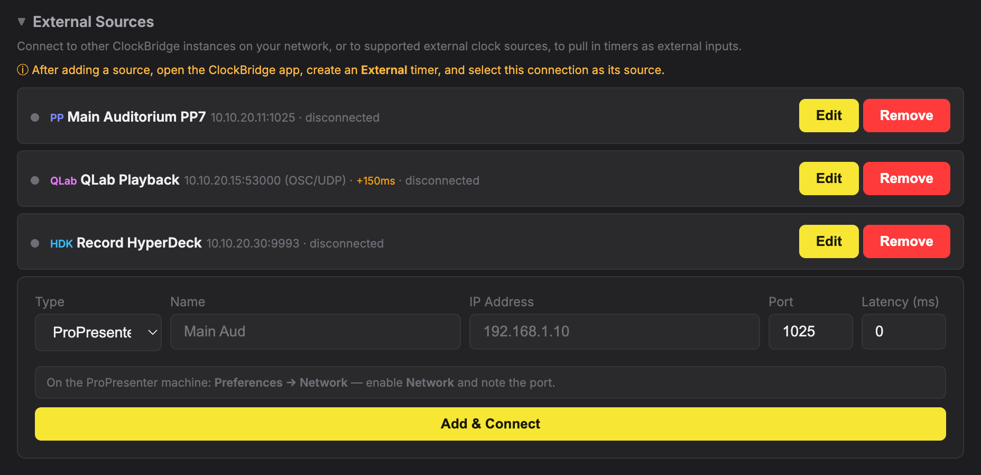The width and height of the screenshot is (981, 475).
Task: Focus the IP Address input field
Action: tap(615, 332)
